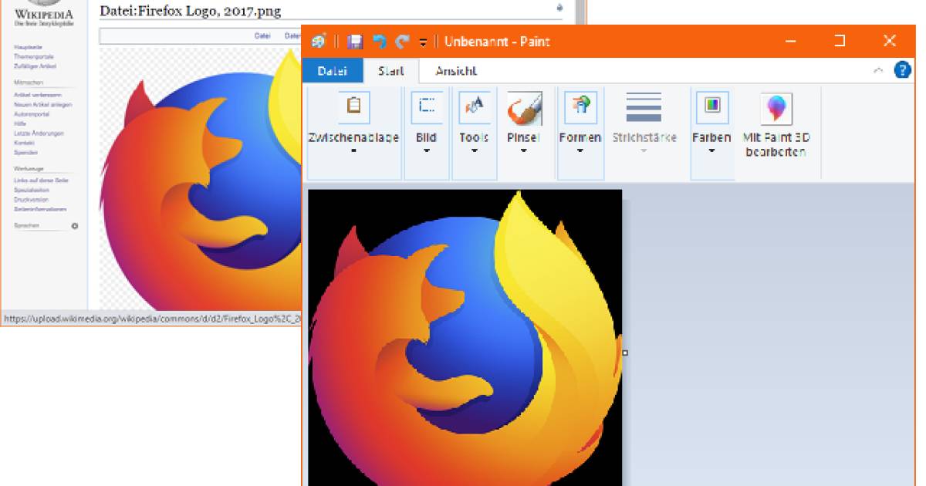Open Artikel verbessern link in Wikipedia sidebar

[x=38, y=95]
